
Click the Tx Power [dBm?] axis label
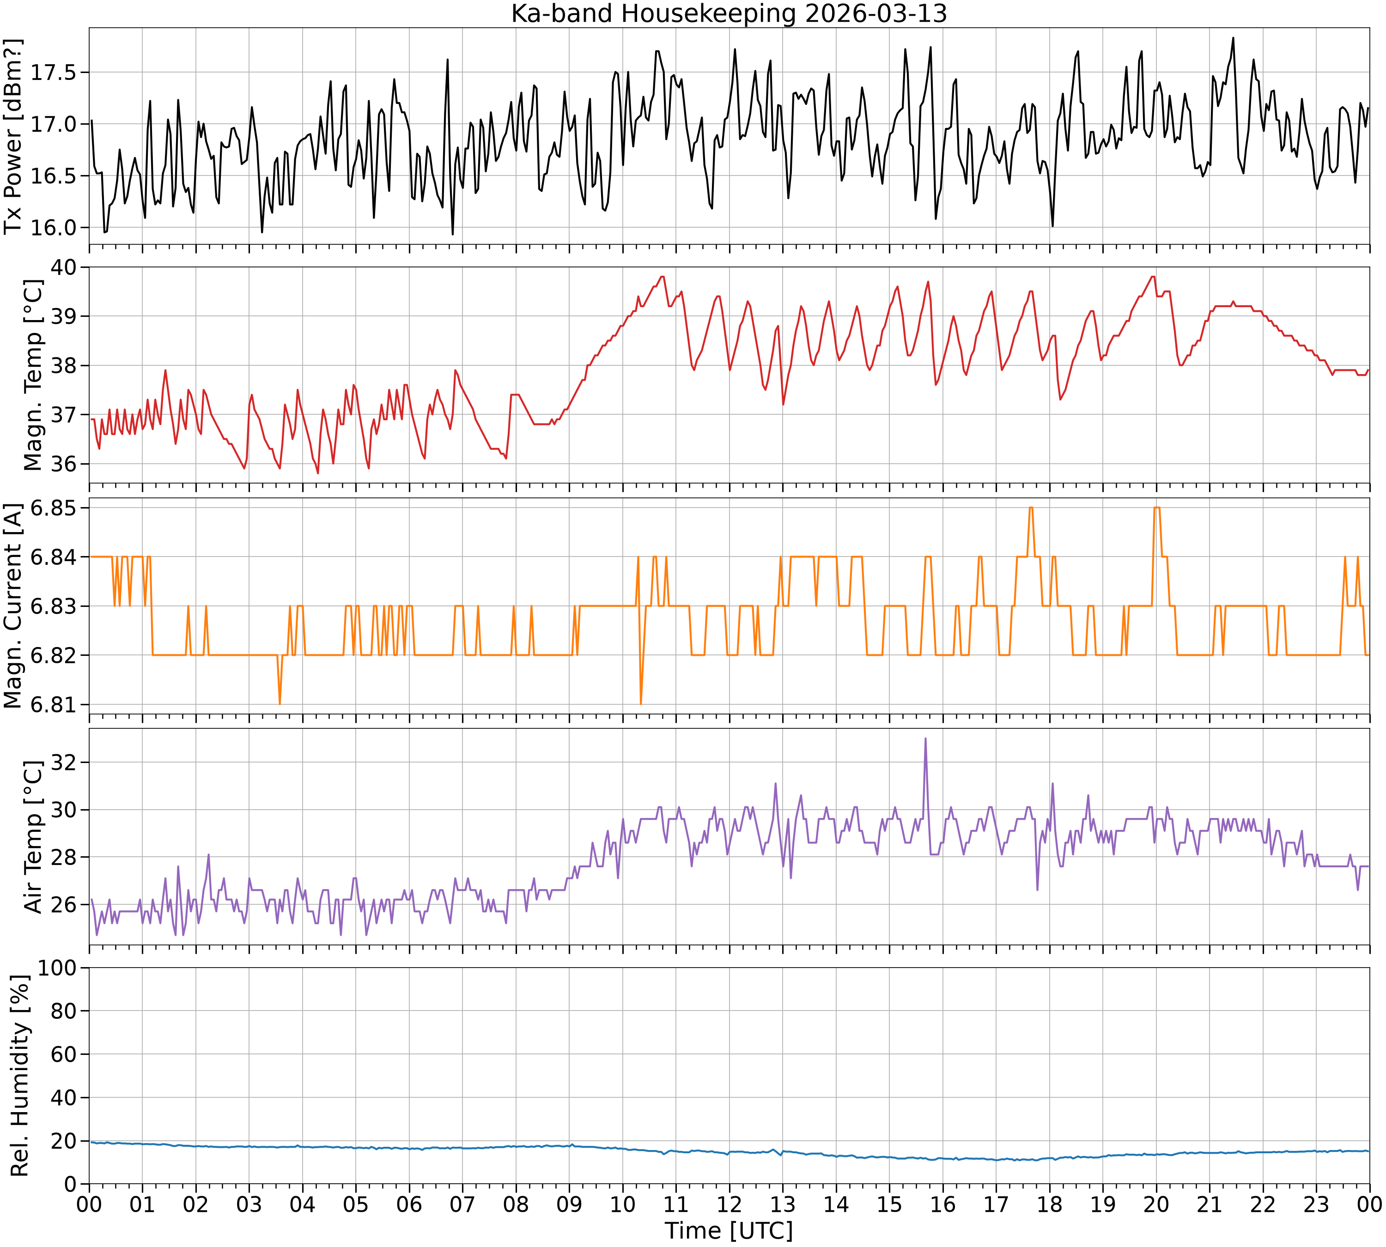pyautogui.click(x=14, y=136)
